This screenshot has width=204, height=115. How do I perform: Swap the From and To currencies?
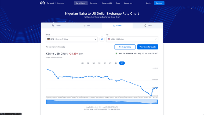102,39
